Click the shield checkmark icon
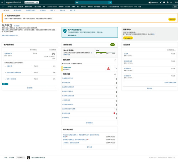This screenshot has height=163, width=178. (65, 31)
